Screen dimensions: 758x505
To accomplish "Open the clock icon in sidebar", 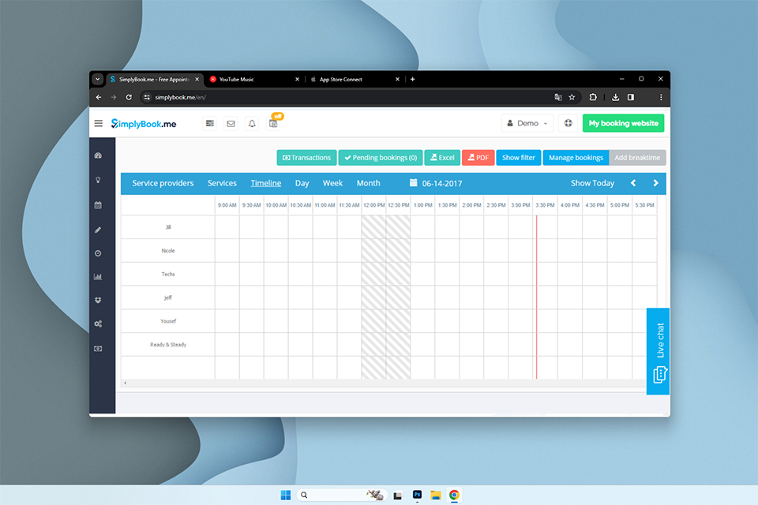I will (98, 253).
